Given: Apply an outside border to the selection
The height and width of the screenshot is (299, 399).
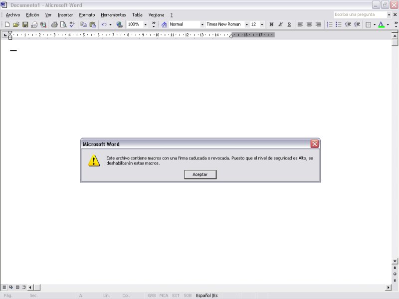Looking at the screenshot, I should (368, 24).
